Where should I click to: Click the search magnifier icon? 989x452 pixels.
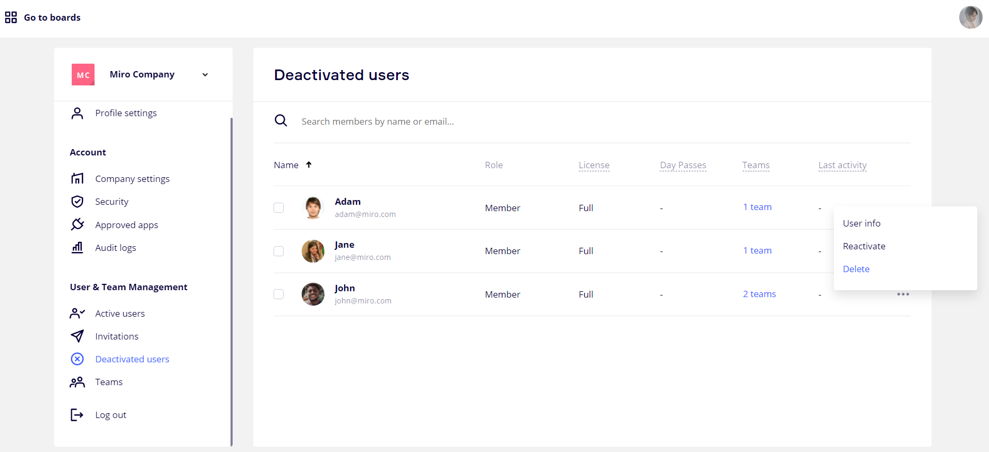281,121
